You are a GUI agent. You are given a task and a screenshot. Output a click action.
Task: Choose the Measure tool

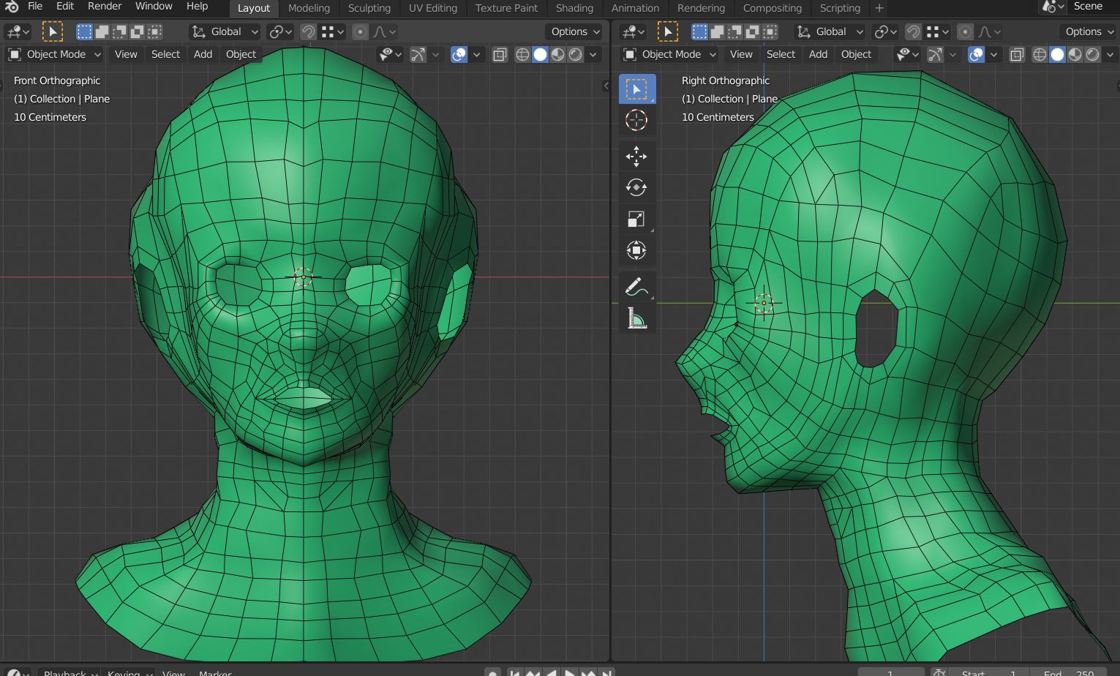click(636, 318)
